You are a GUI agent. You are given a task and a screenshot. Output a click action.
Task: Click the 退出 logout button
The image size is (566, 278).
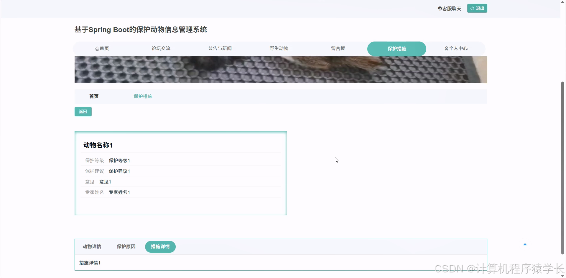pos(477,8)
